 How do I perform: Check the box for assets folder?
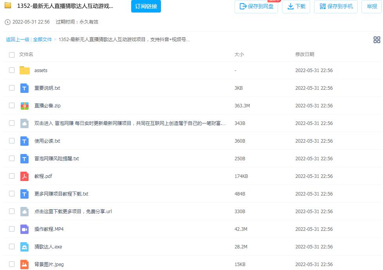pyautogui.click(x=12, y=71)
